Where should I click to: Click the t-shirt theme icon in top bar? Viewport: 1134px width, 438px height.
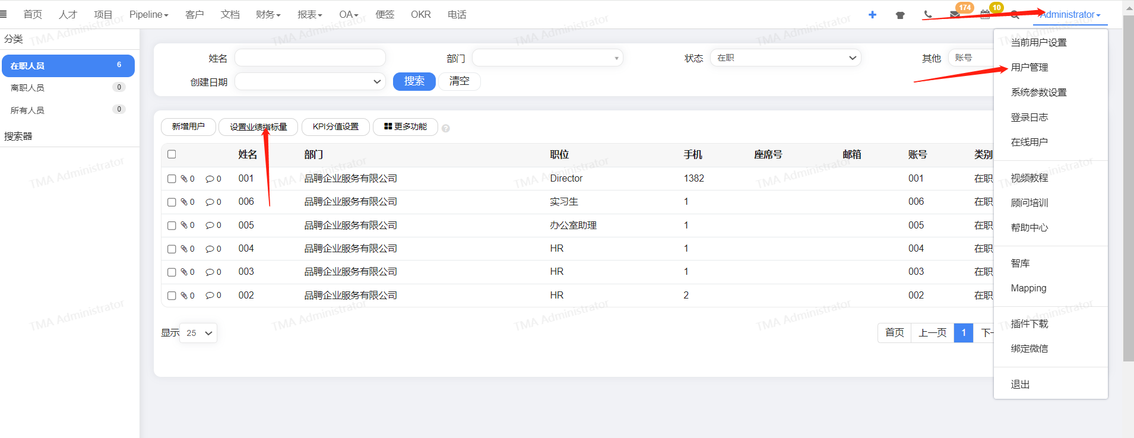click(900, 15)
